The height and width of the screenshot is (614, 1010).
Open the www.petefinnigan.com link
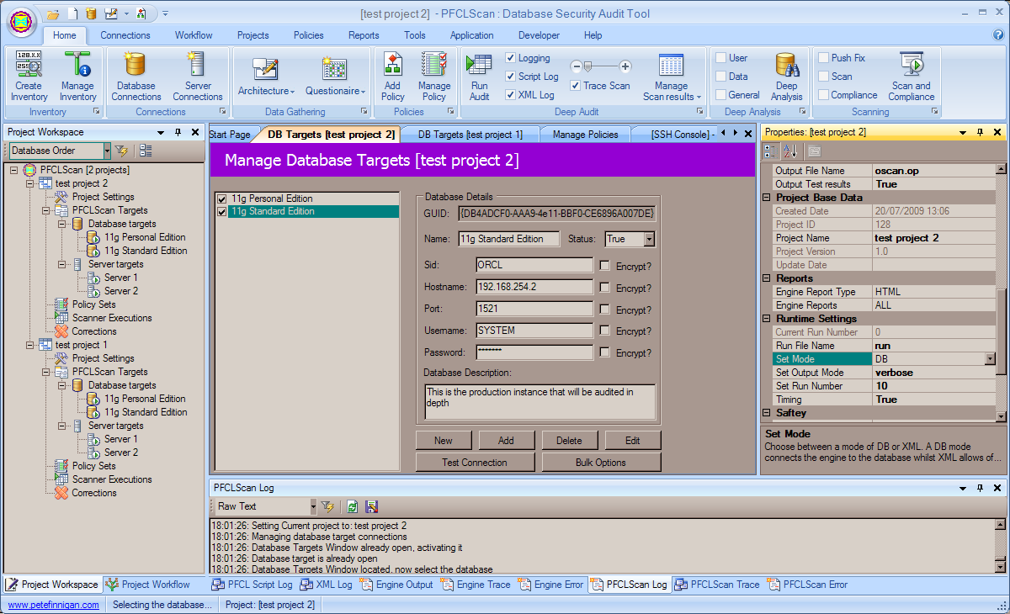[54, 605]
